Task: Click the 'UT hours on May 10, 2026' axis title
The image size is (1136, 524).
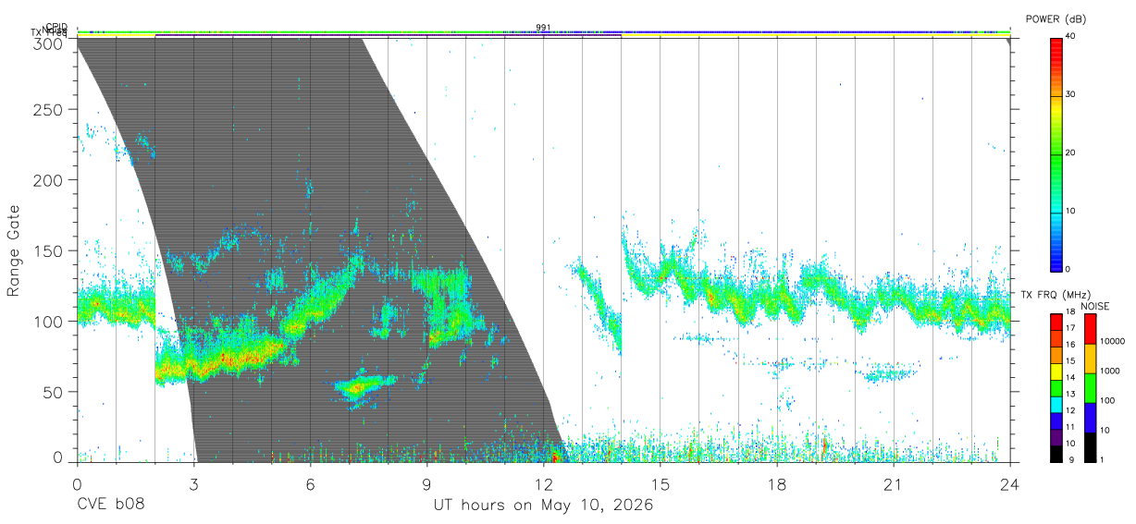Action: click(x=544, y=506)
